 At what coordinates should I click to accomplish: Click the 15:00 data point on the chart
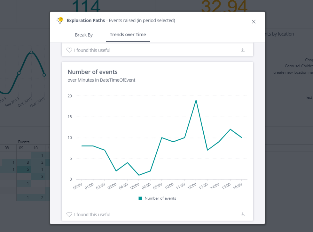(231, 129)
